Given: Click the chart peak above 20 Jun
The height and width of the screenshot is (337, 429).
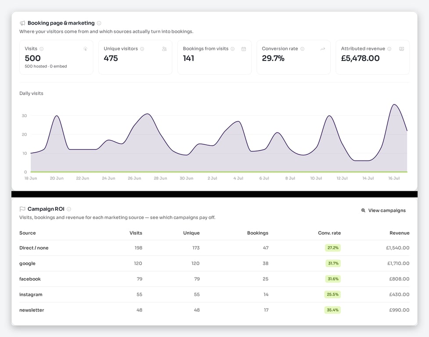Looking at the screenshot, I should [57, 115].
